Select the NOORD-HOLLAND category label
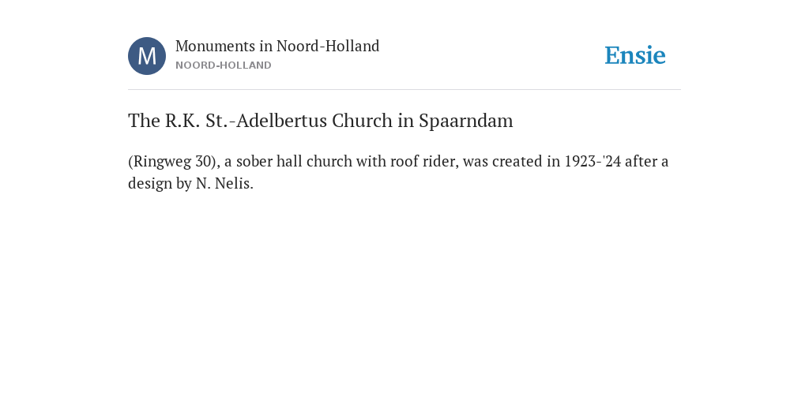 [x=224, y=65]
